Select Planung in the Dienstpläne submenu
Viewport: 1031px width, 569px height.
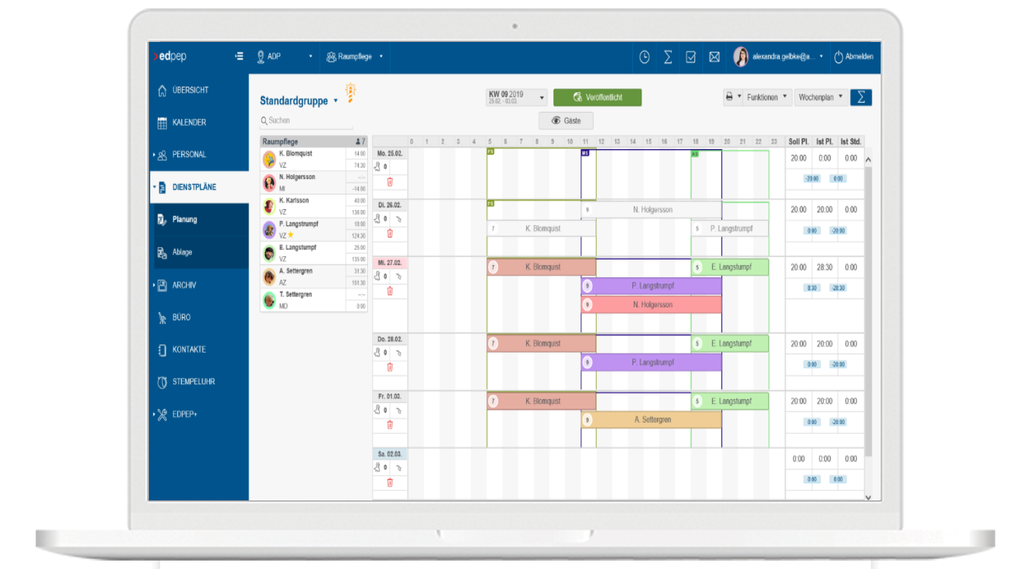185,220
